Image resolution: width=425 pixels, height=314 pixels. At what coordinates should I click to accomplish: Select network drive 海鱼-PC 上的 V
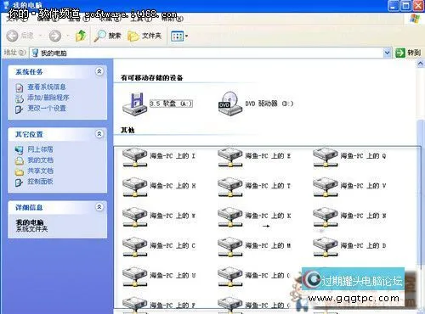point(349,187)
